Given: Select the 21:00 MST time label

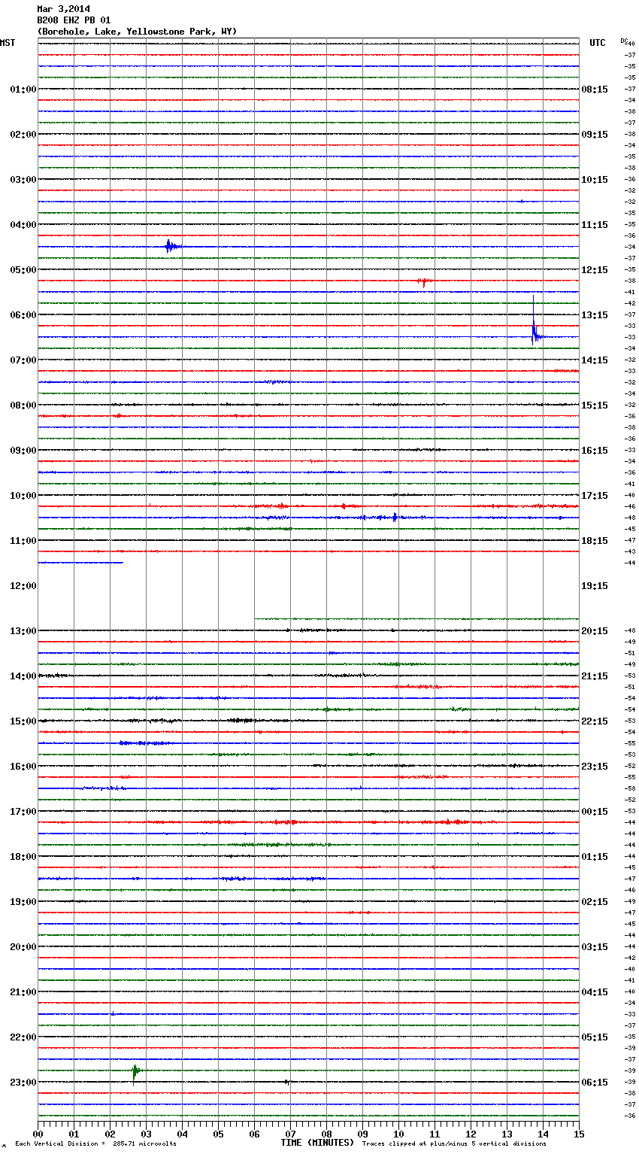Looking at the screenshot, I should tap(23, 992).
